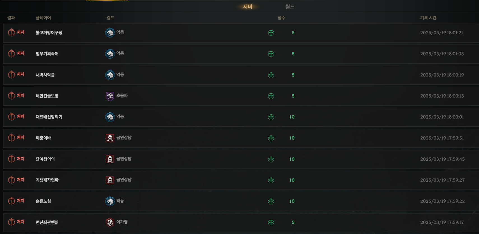
Task: Switch to the 월드 tab
Action: [x=290, y=6]
